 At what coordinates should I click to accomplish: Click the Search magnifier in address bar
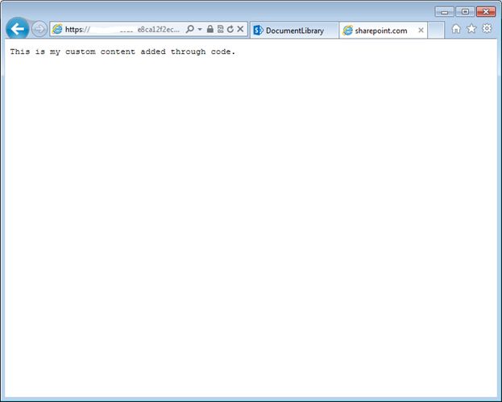pos(190,29)
